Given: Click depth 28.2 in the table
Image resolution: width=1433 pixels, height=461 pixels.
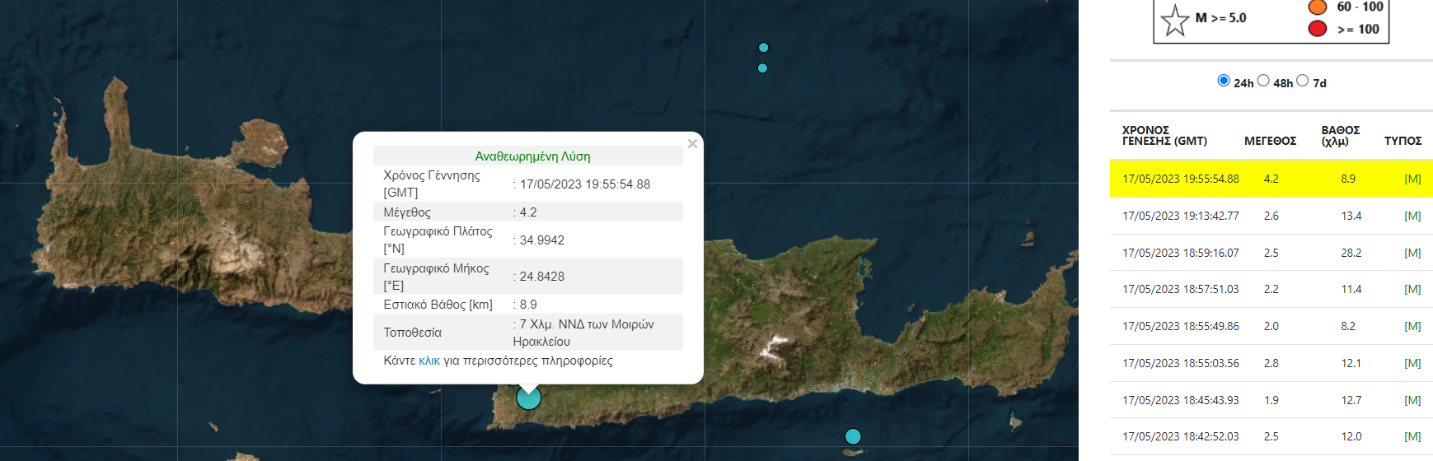Looking at the screenshot, I should click(x=1351, y=253).
